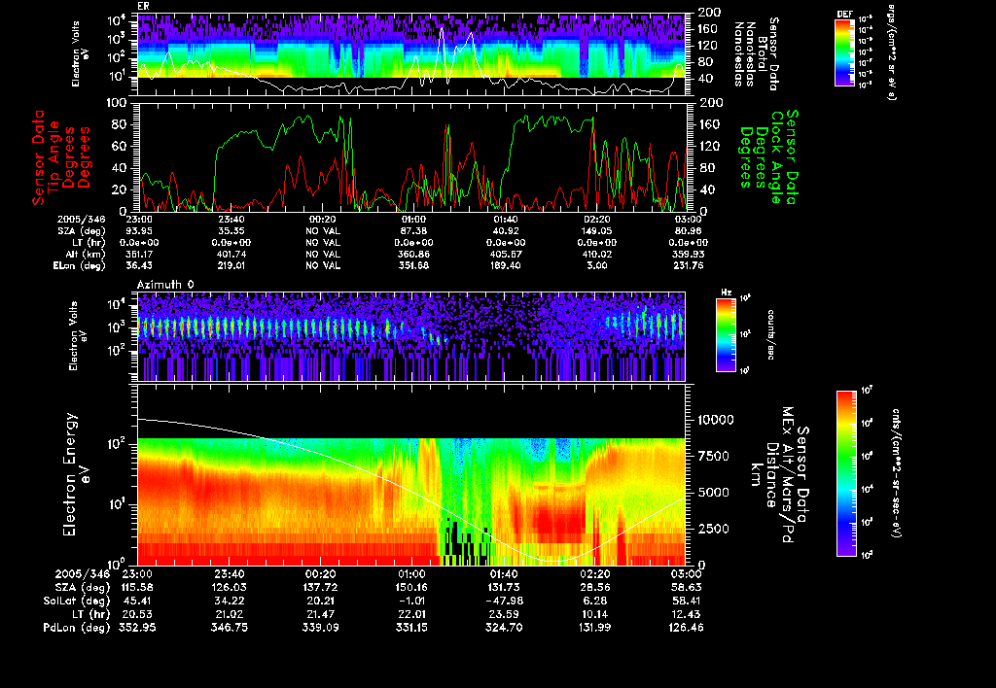Click the 'ER' panel title

(142, 7)
